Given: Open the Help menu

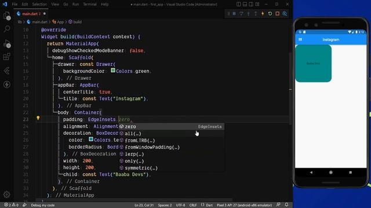Looking at the screenshot, I should 104,4.
